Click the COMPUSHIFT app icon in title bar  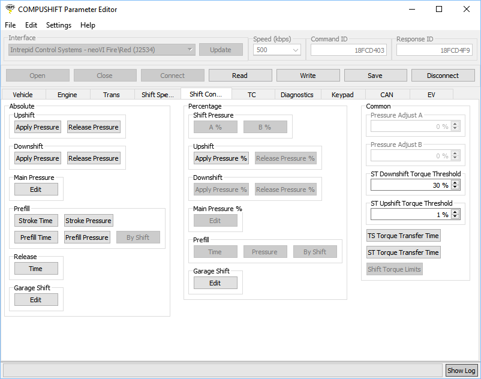10,9
